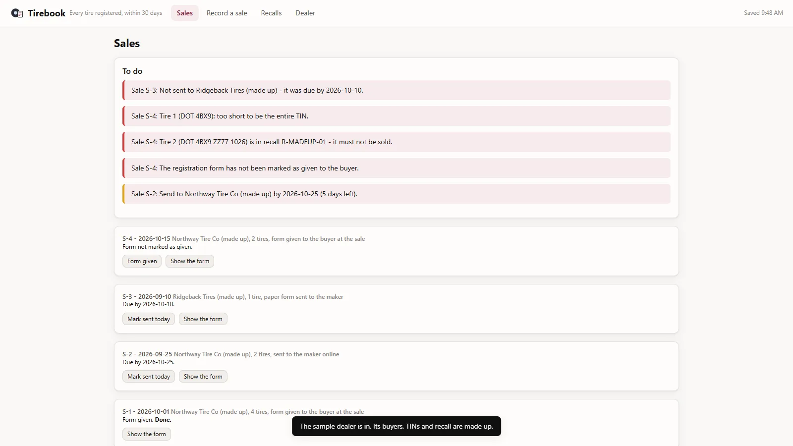793x446 pixels.
Task: Show the form for sale S-1
Action: pyautogui.click(x=147, y=434)
